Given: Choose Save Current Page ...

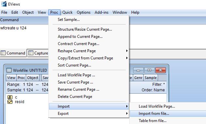Looking at the screenshot, I should [x=89, y=82].
